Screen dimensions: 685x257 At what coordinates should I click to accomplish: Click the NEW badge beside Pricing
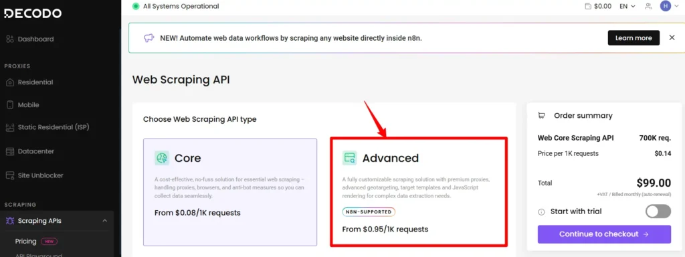(49, 241)
